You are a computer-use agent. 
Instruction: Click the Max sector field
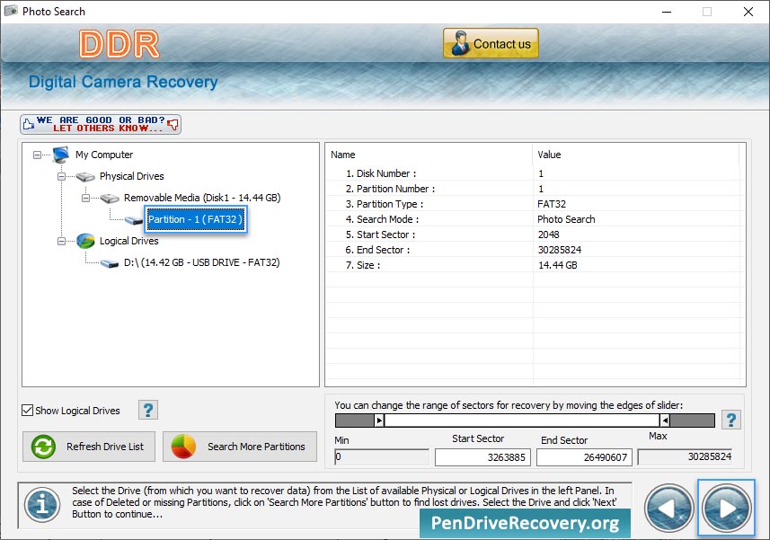tap(685, 456)
